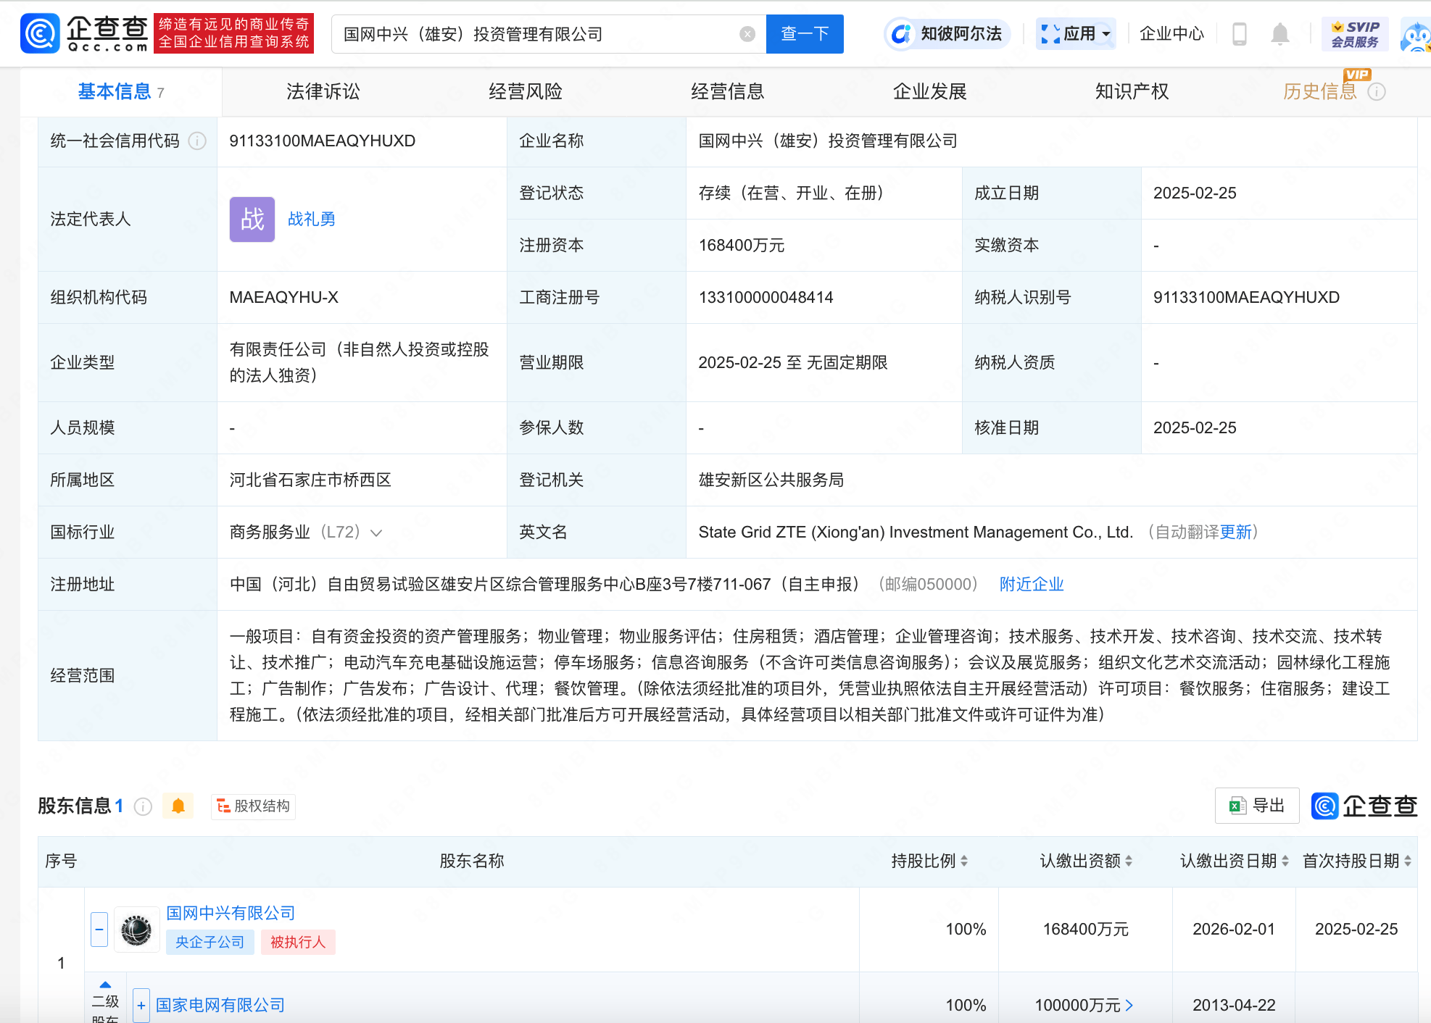1431x1023 pixels.
Task: Open the 应用 dropdown menu
Action: (x=1076, y=34)
